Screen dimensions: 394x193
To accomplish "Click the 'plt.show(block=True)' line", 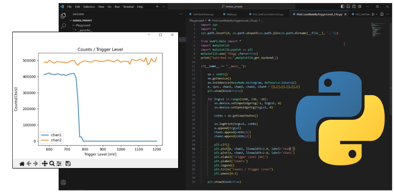I will pos(224,182).
